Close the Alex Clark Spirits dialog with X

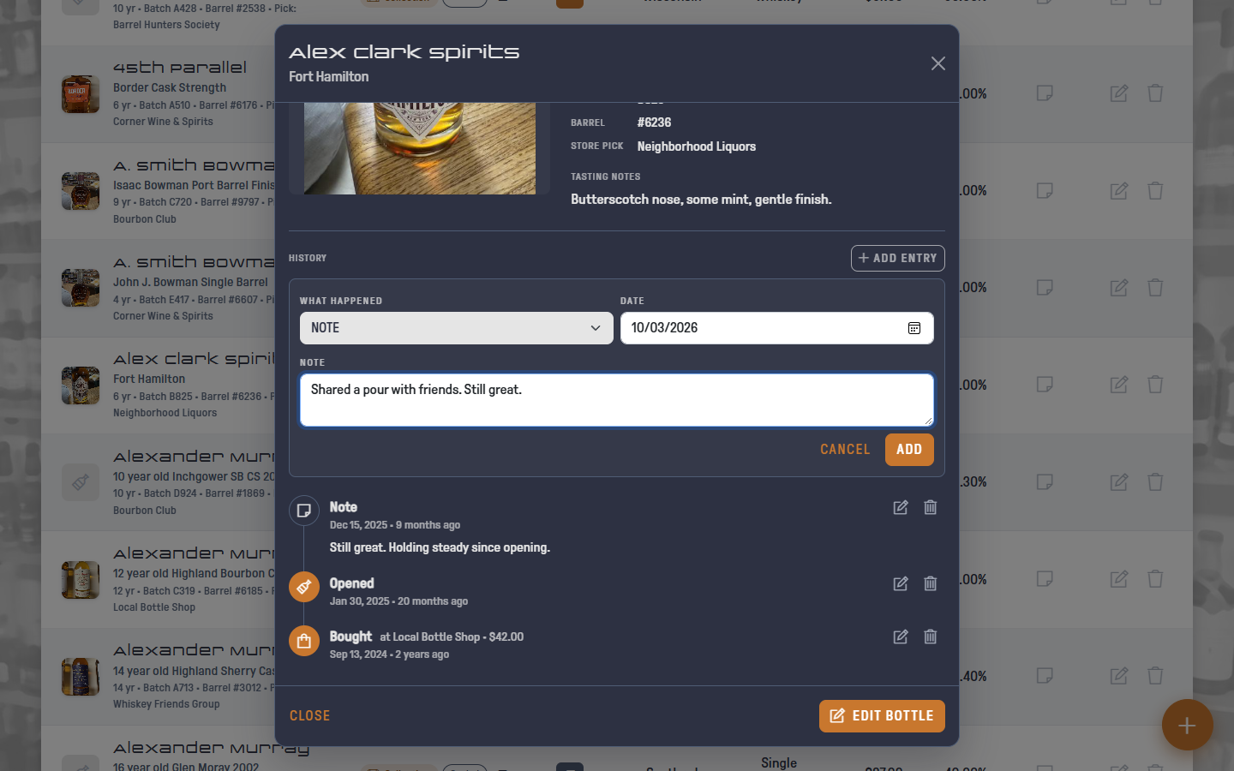(x=938, y=63)
